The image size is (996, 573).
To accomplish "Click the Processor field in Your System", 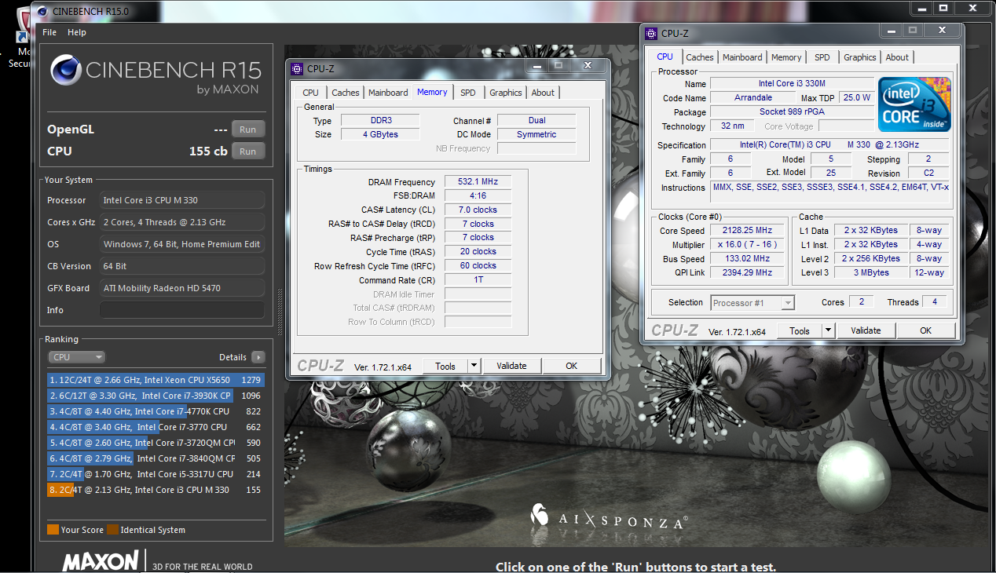I will (181, 200).
